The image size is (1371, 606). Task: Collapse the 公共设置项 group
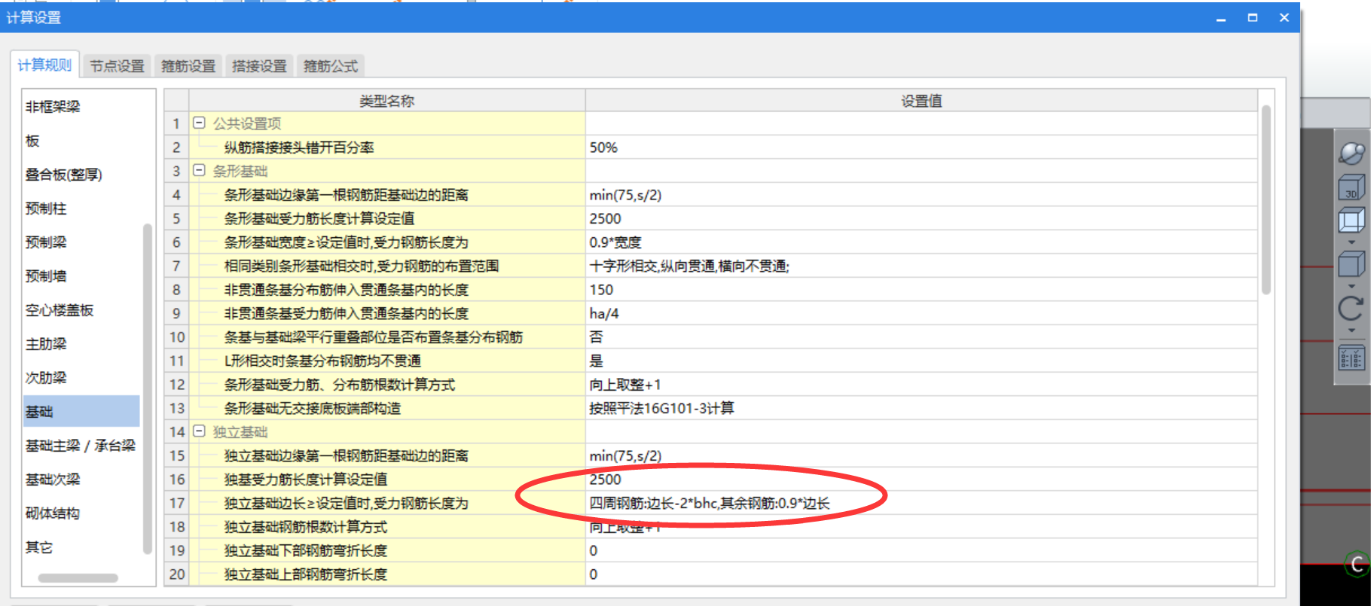(x=199, y=123)
